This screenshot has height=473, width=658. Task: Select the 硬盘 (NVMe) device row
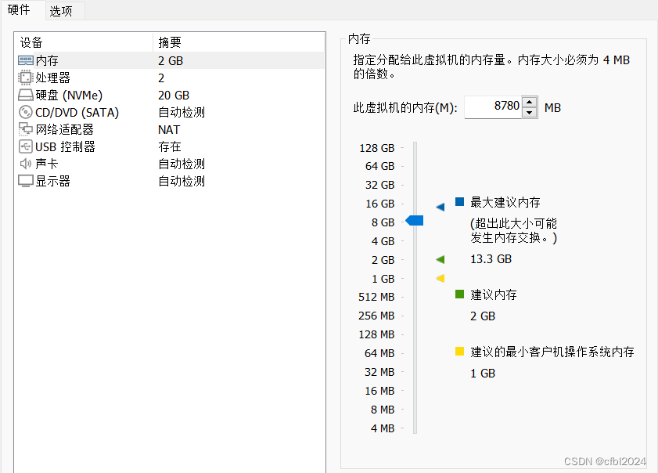pyautogui.click(x=170, y=95)
